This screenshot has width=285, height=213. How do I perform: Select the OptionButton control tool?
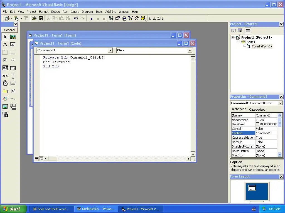(13, 60)
